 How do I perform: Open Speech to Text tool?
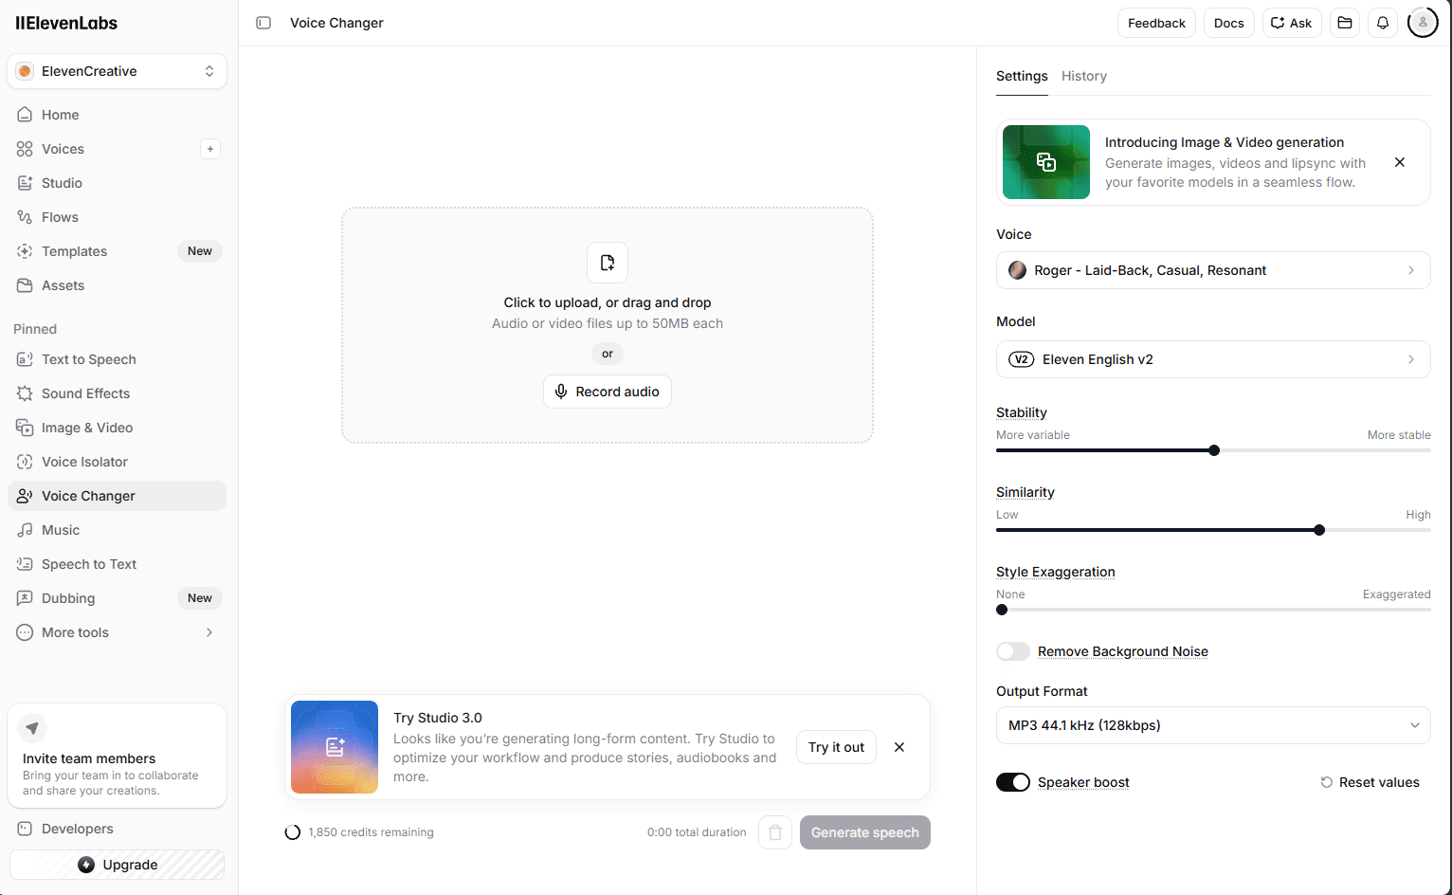pos(117,564)
